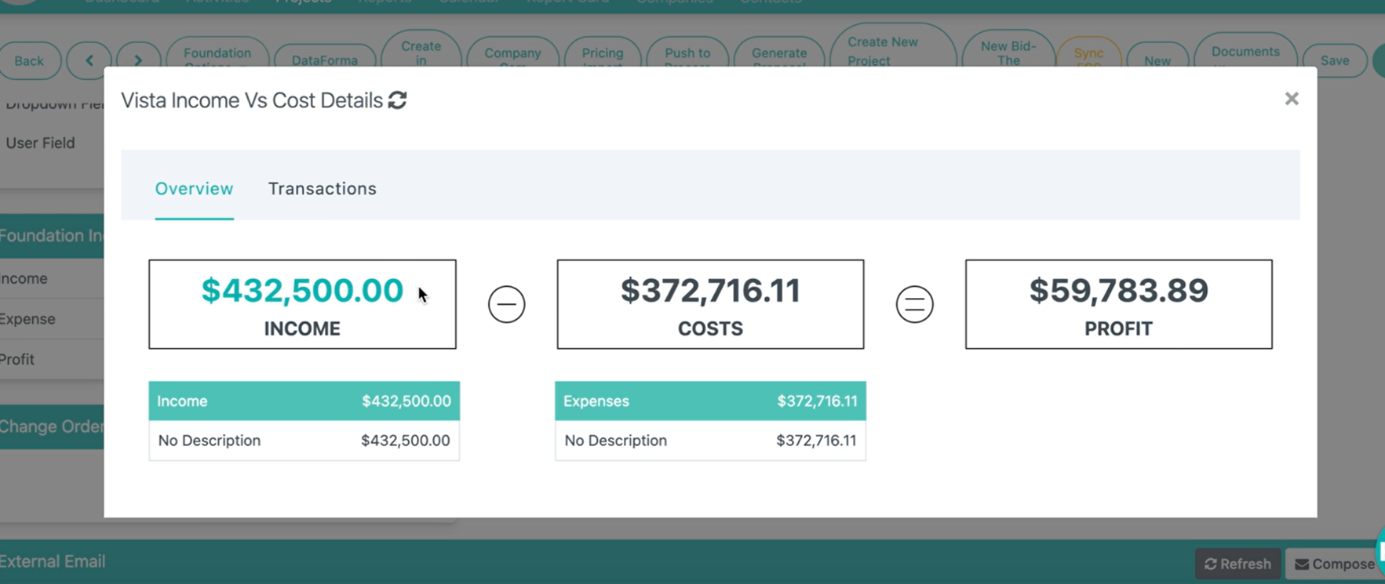Click the External Email section header
The height and width of the screenshot is (584, 1385).
coord(53,561)
